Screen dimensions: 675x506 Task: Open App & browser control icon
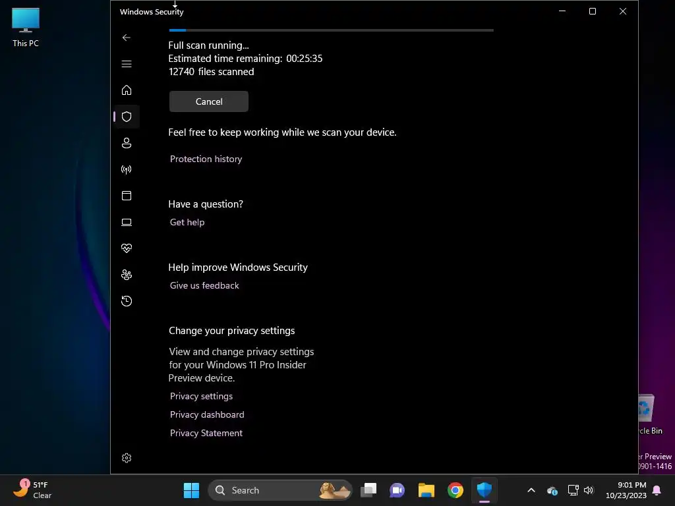click(126, 196)
